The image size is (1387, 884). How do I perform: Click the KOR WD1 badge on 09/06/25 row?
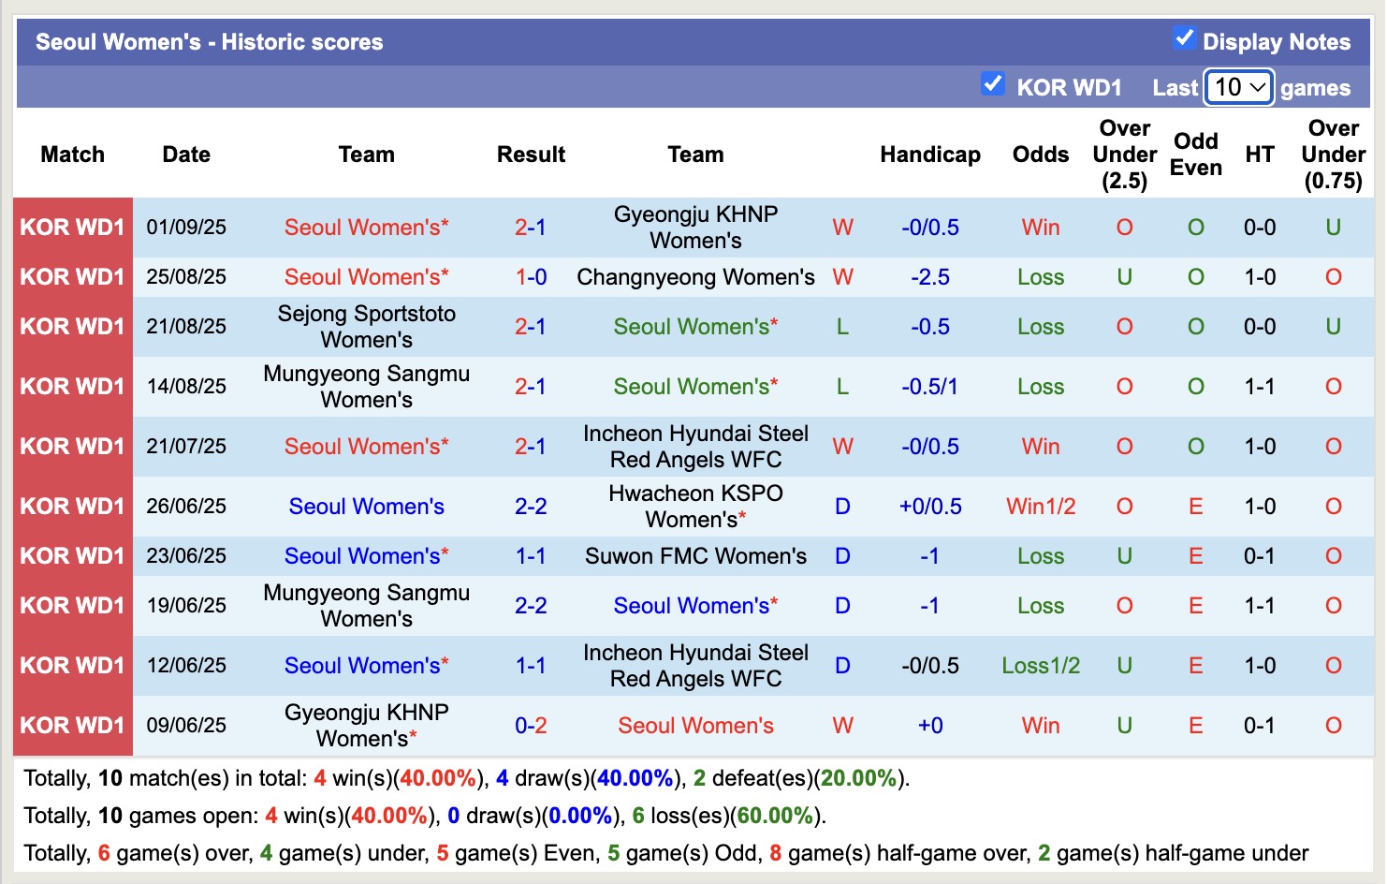[72, 725]
